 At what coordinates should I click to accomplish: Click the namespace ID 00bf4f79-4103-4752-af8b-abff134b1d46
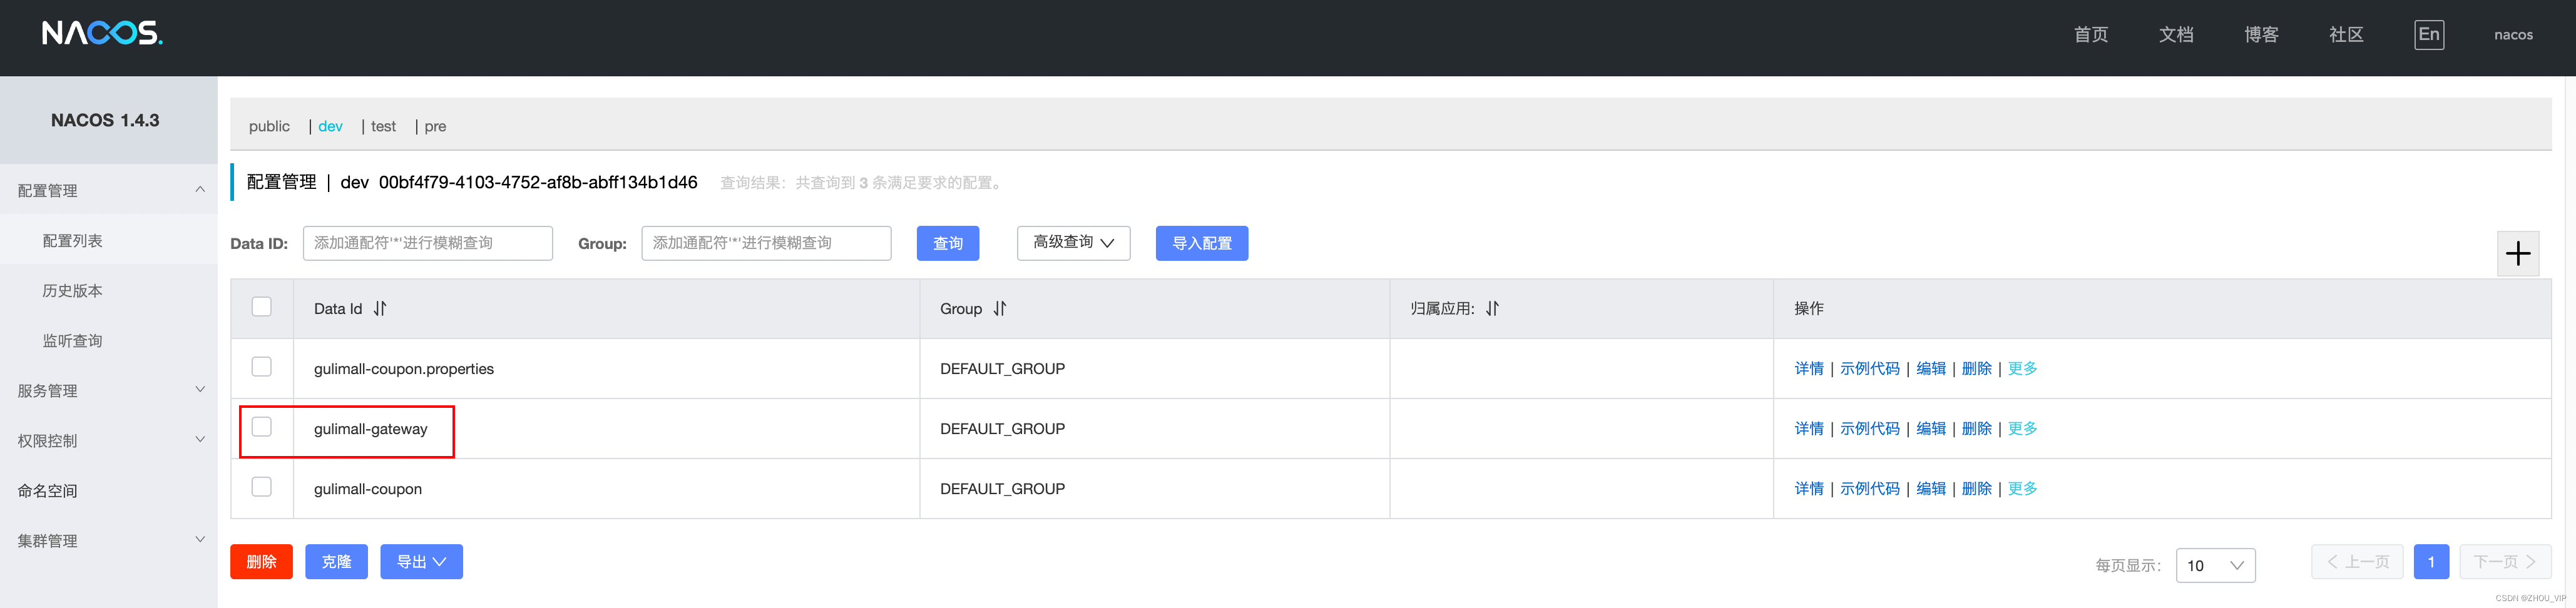537,182
